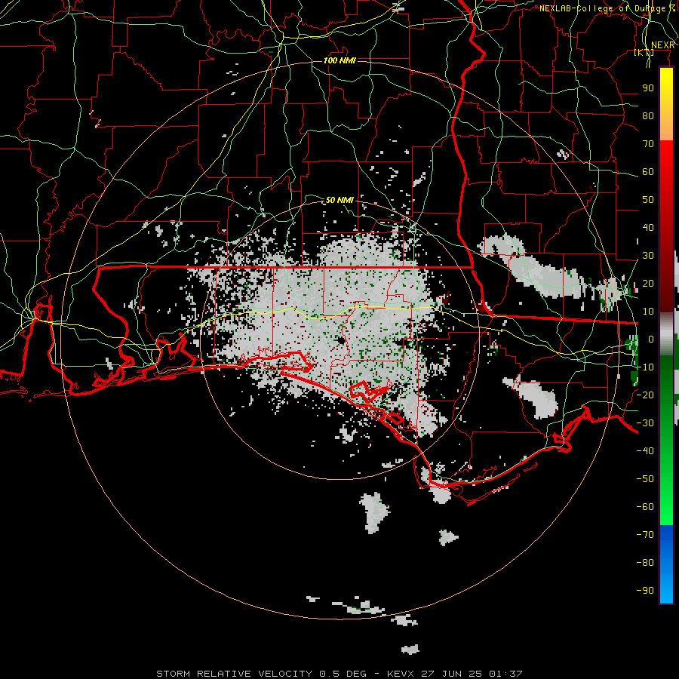Select the 60 value on velocity scale
The image size is (679, 679).
pos(648,171)
